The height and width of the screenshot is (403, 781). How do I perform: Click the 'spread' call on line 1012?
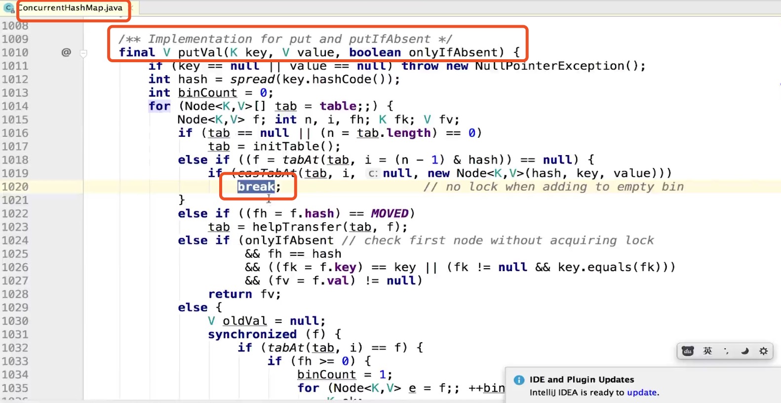tap(252, 79)
